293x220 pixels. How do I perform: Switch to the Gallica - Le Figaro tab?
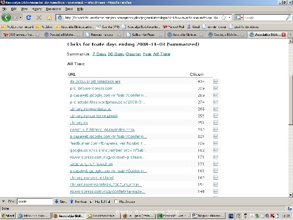[143, 35]
